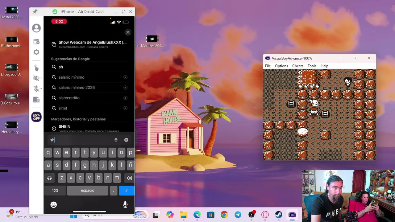Fill search with 'salario mínimo' arrow icon
This screenshot has width=395, height=222.
(125, 77)
